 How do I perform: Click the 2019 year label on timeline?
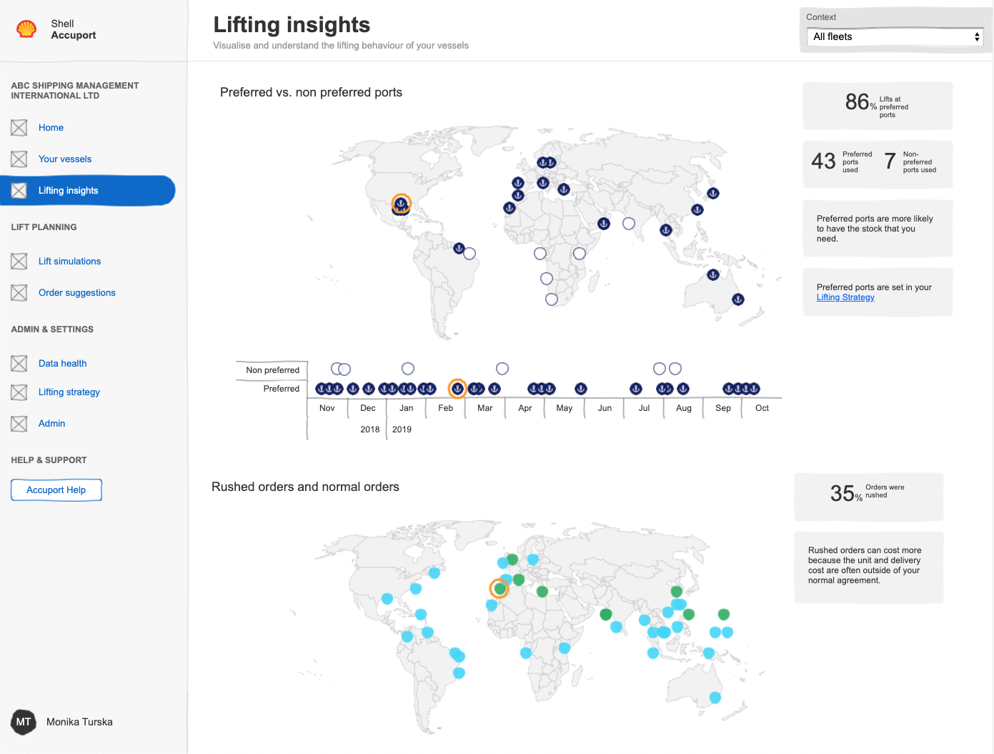pyautogui.click(x=402, y=430)
